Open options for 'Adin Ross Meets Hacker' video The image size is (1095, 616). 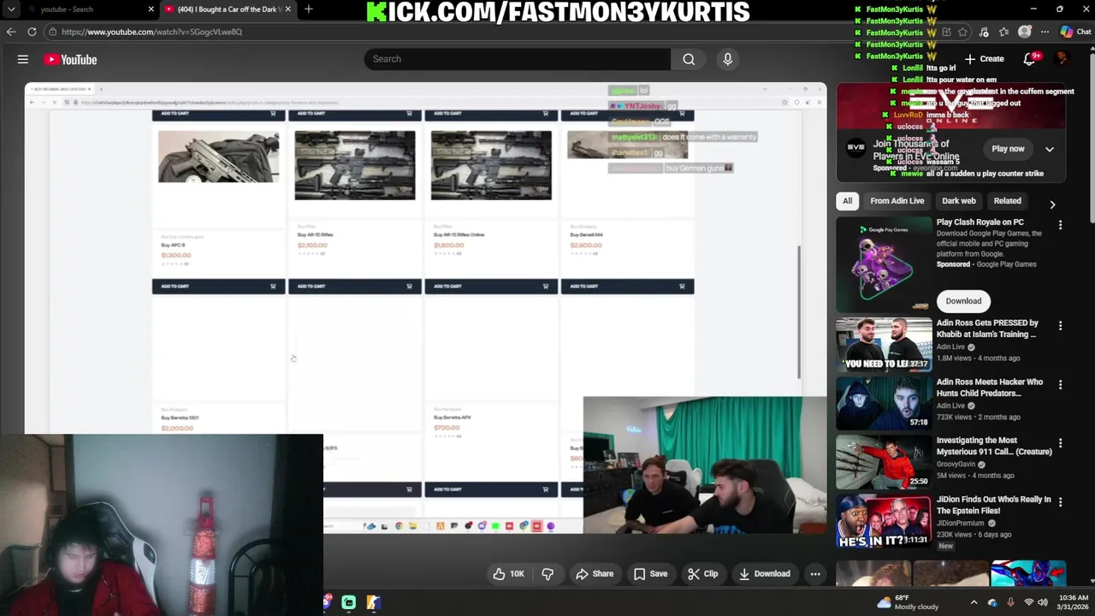[x=1060, y=385]
